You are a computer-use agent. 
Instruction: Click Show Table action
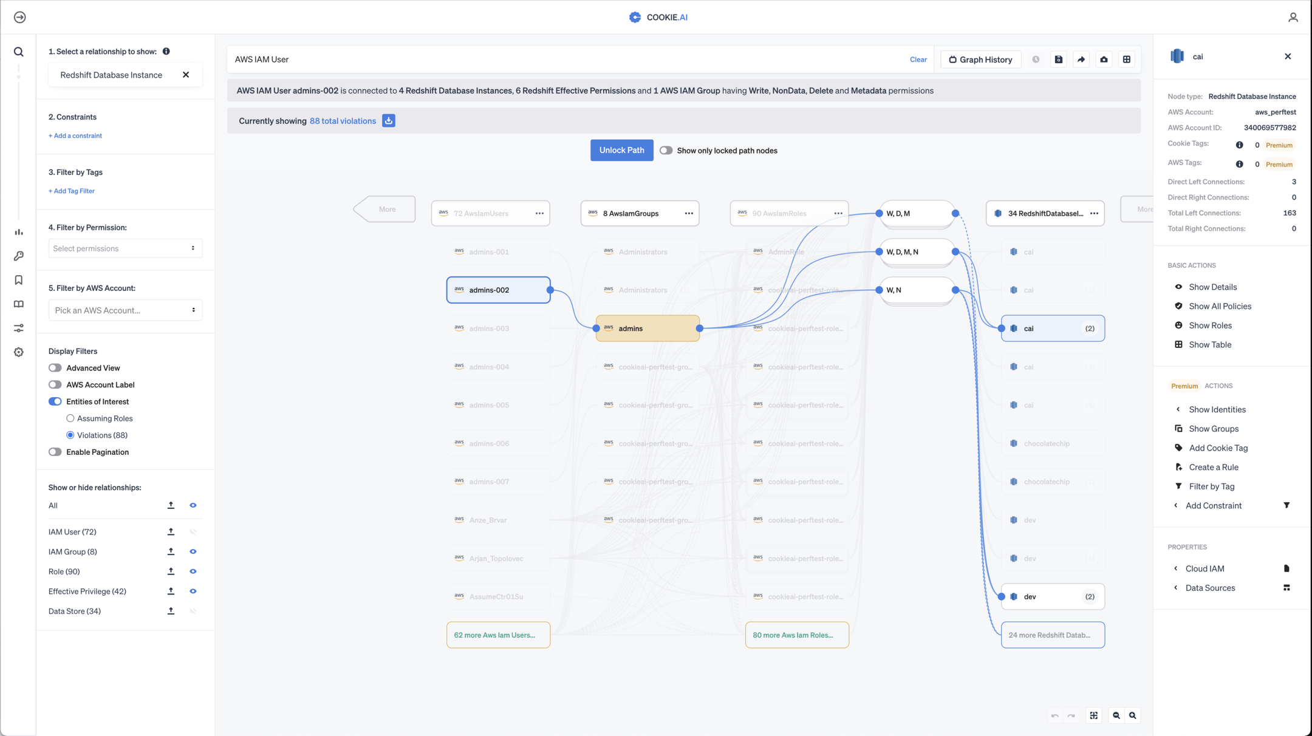pos(1210,345)
